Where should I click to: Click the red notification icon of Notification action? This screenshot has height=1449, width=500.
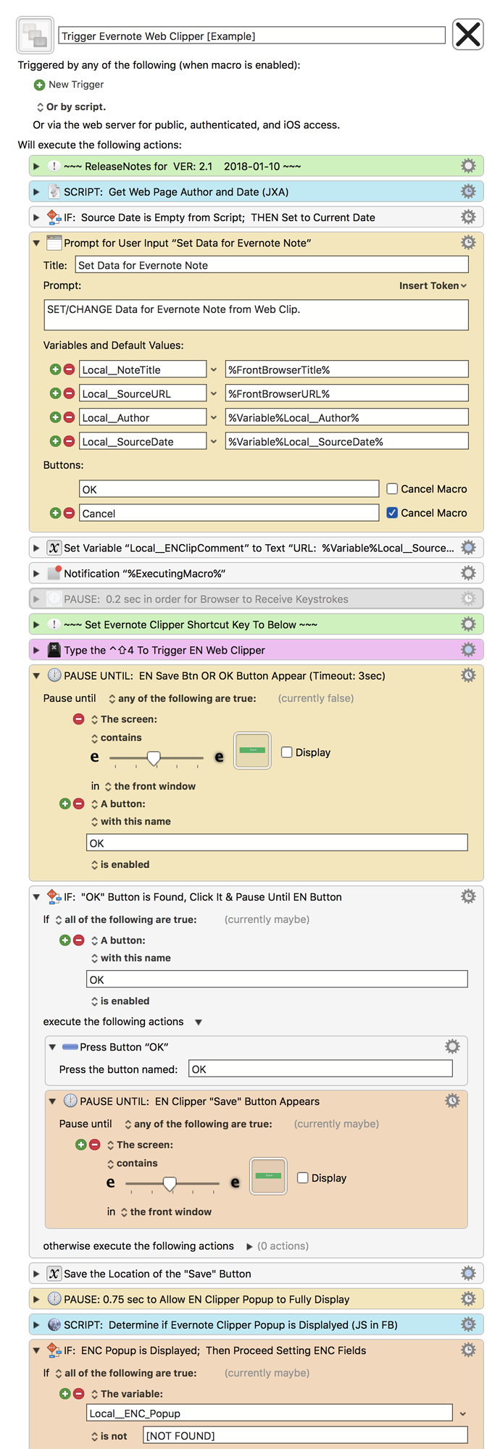coord(54,573)
